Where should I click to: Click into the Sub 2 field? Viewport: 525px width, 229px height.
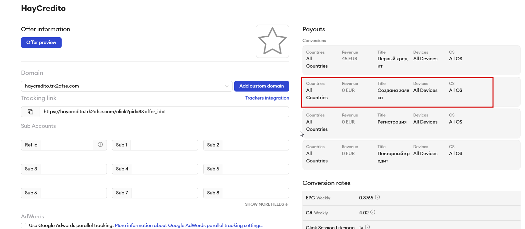pyautogui.click(x=256, y=145)
